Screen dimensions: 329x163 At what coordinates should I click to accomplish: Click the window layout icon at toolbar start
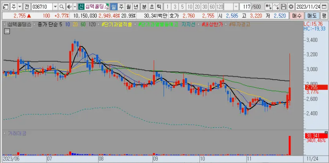coord(5,7)
